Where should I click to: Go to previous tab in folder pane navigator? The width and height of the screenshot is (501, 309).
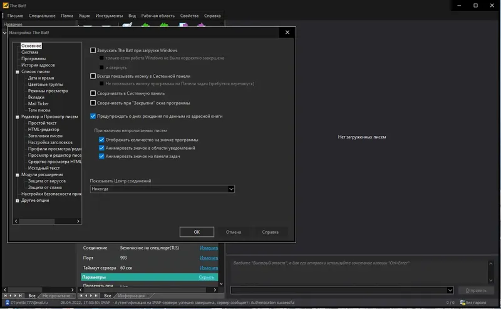tap(10, 296)
